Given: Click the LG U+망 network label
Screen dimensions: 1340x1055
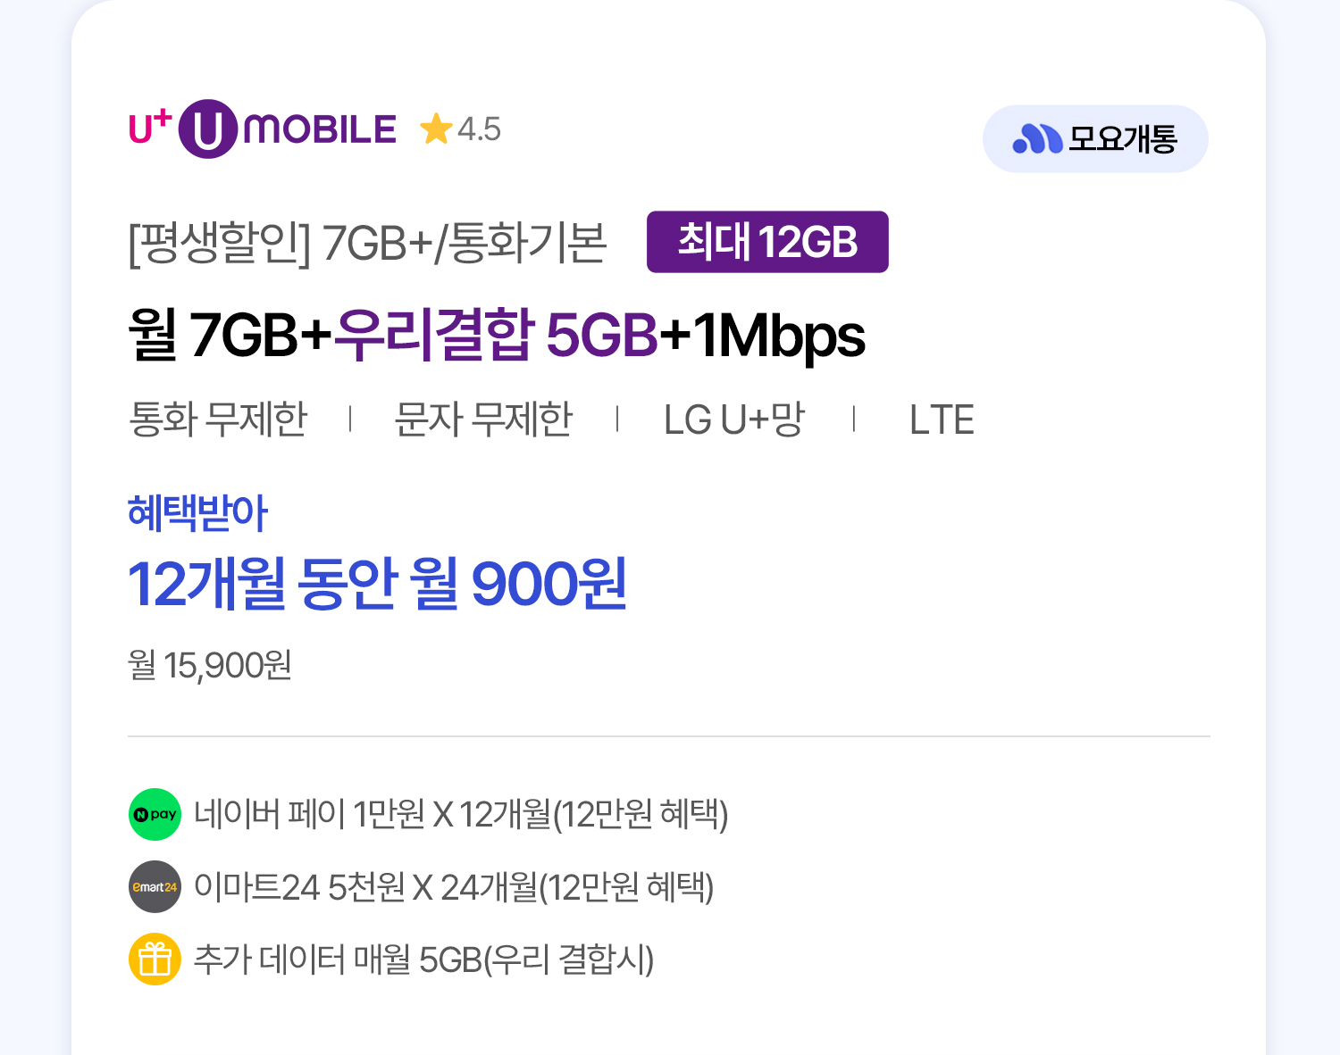Looking at the screenshot, I should (x=733, y=420).
